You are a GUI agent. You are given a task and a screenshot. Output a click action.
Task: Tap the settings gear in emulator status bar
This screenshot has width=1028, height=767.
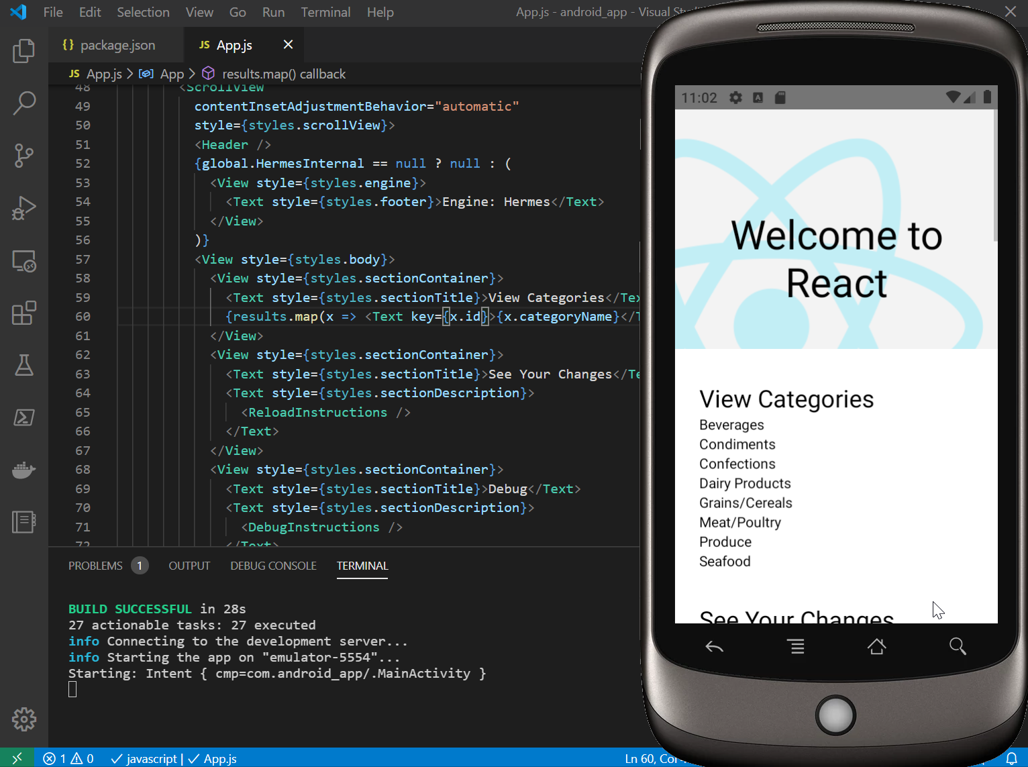736,98
